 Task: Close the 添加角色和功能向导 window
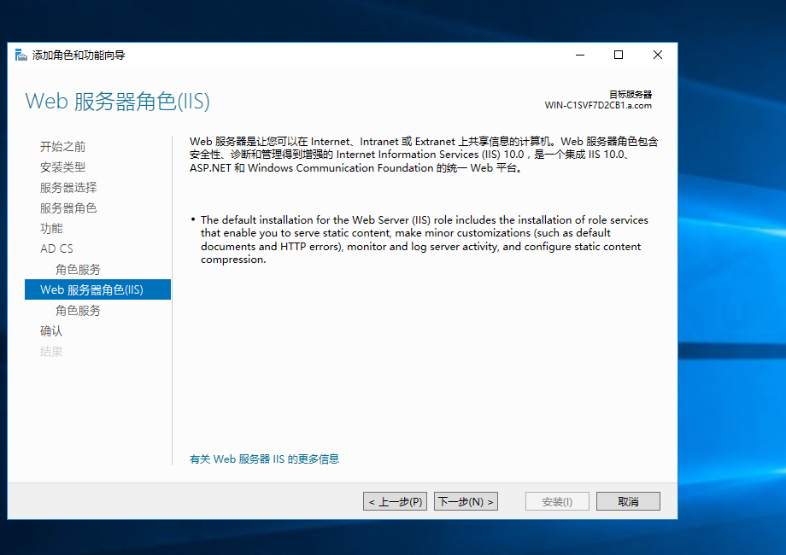coord(658,55)
